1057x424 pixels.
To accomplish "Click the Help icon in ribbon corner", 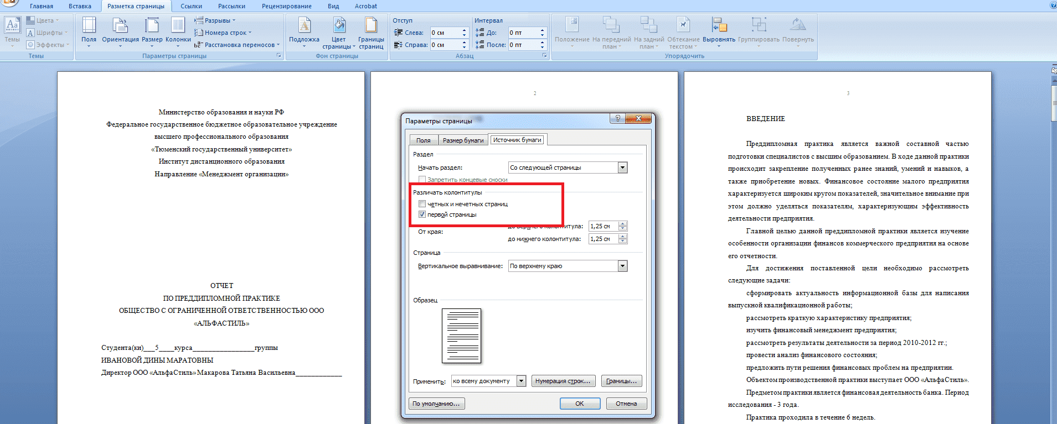I will pyautogui.click(x=1053, y=6).
